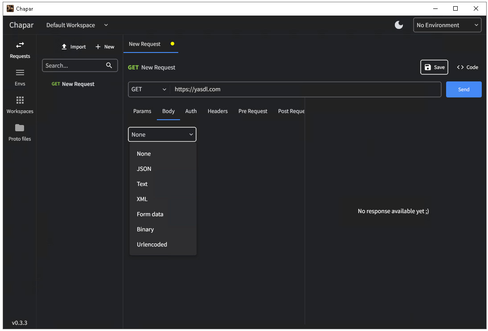Click the request title 'GET New Request'
The height and width of the screenshot is (331, 488).
[x=152, y=68]
